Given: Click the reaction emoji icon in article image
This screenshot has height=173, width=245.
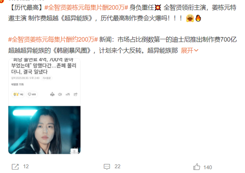Looking at the screenshot, I should (16, 94).
